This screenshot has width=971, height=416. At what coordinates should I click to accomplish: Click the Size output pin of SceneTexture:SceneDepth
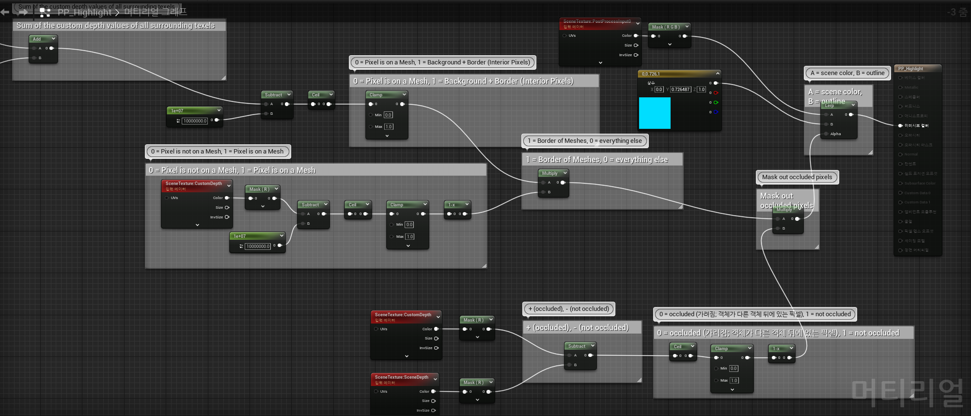[x=433, y=401]
